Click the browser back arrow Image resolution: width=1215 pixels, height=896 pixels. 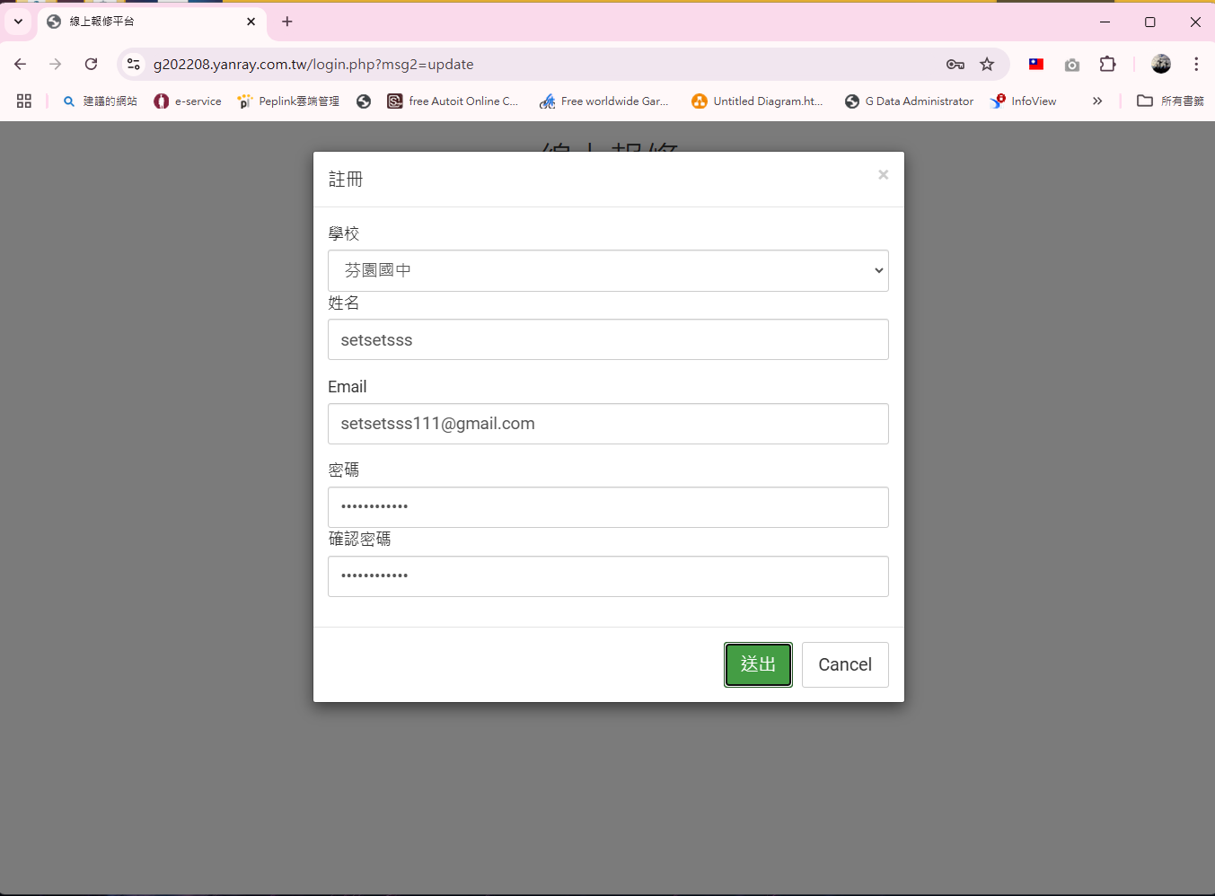(x=20, y=64)
